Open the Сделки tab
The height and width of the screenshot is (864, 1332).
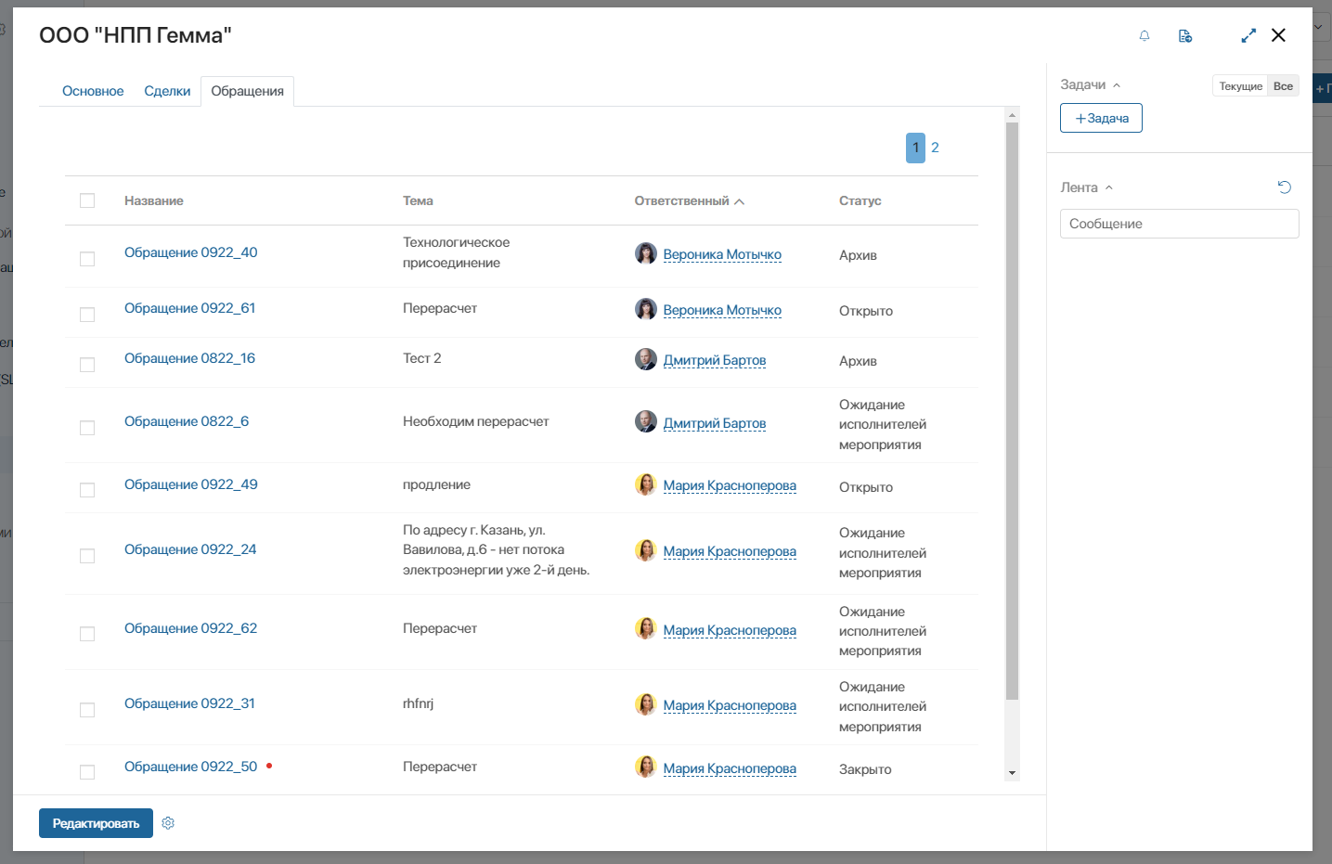pos(167,91)
